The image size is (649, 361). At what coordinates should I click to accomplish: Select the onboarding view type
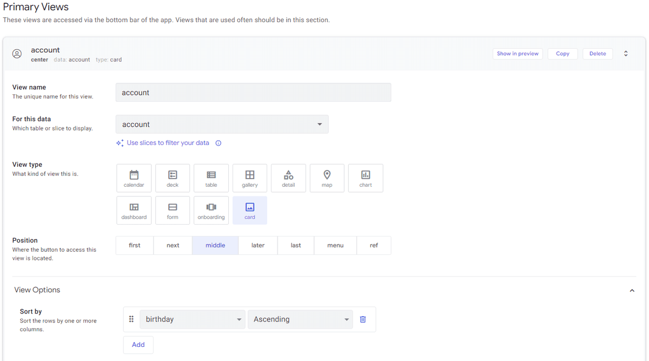point(211,211)
